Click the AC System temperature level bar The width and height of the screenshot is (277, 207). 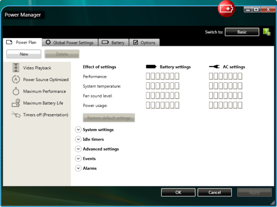(225, 86)
